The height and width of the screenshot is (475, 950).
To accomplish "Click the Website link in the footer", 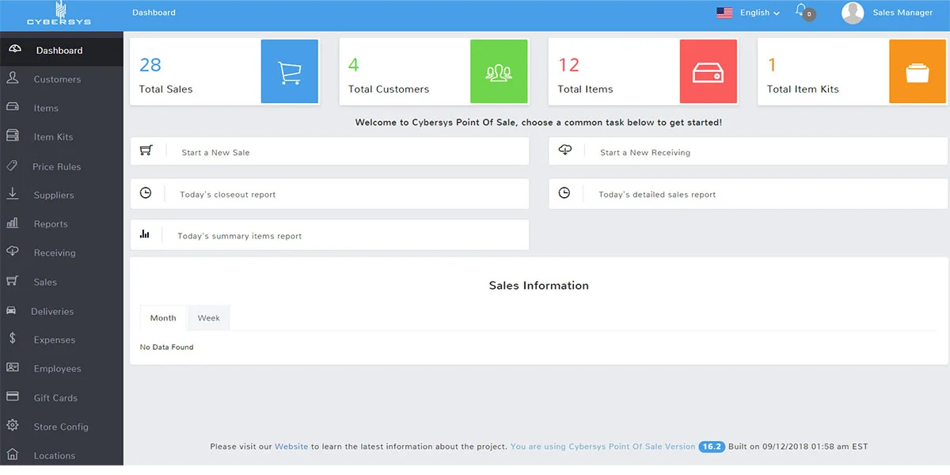I will [x=291, y=446].
